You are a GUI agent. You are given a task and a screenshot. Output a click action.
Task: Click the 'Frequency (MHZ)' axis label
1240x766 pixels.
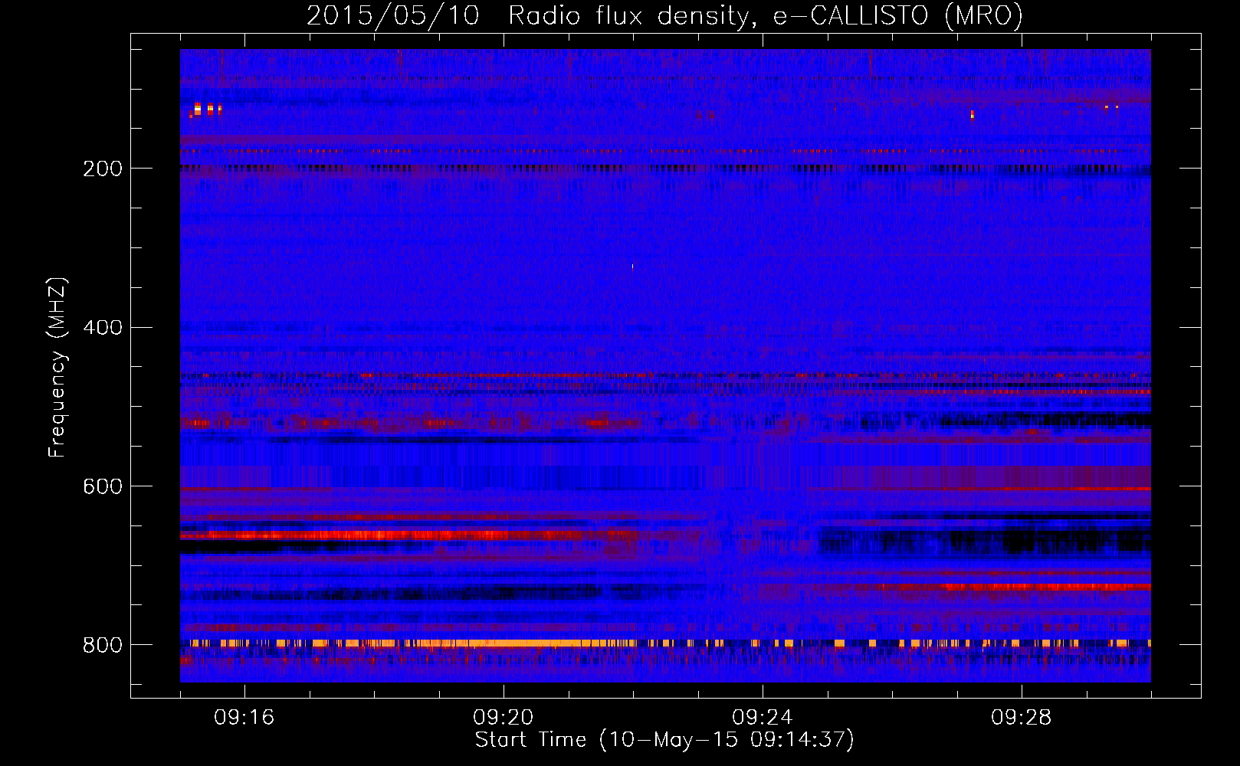(x=57, y=368)
